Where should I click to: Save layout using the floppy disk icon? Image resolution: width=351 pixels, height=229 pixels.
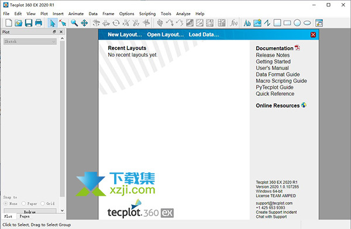(x=29, y=23)
